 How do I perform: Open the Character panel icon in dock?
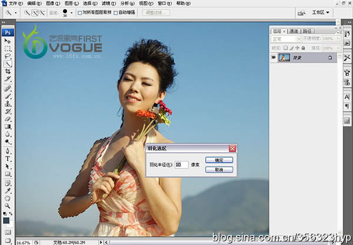click(x=347, y=97)
